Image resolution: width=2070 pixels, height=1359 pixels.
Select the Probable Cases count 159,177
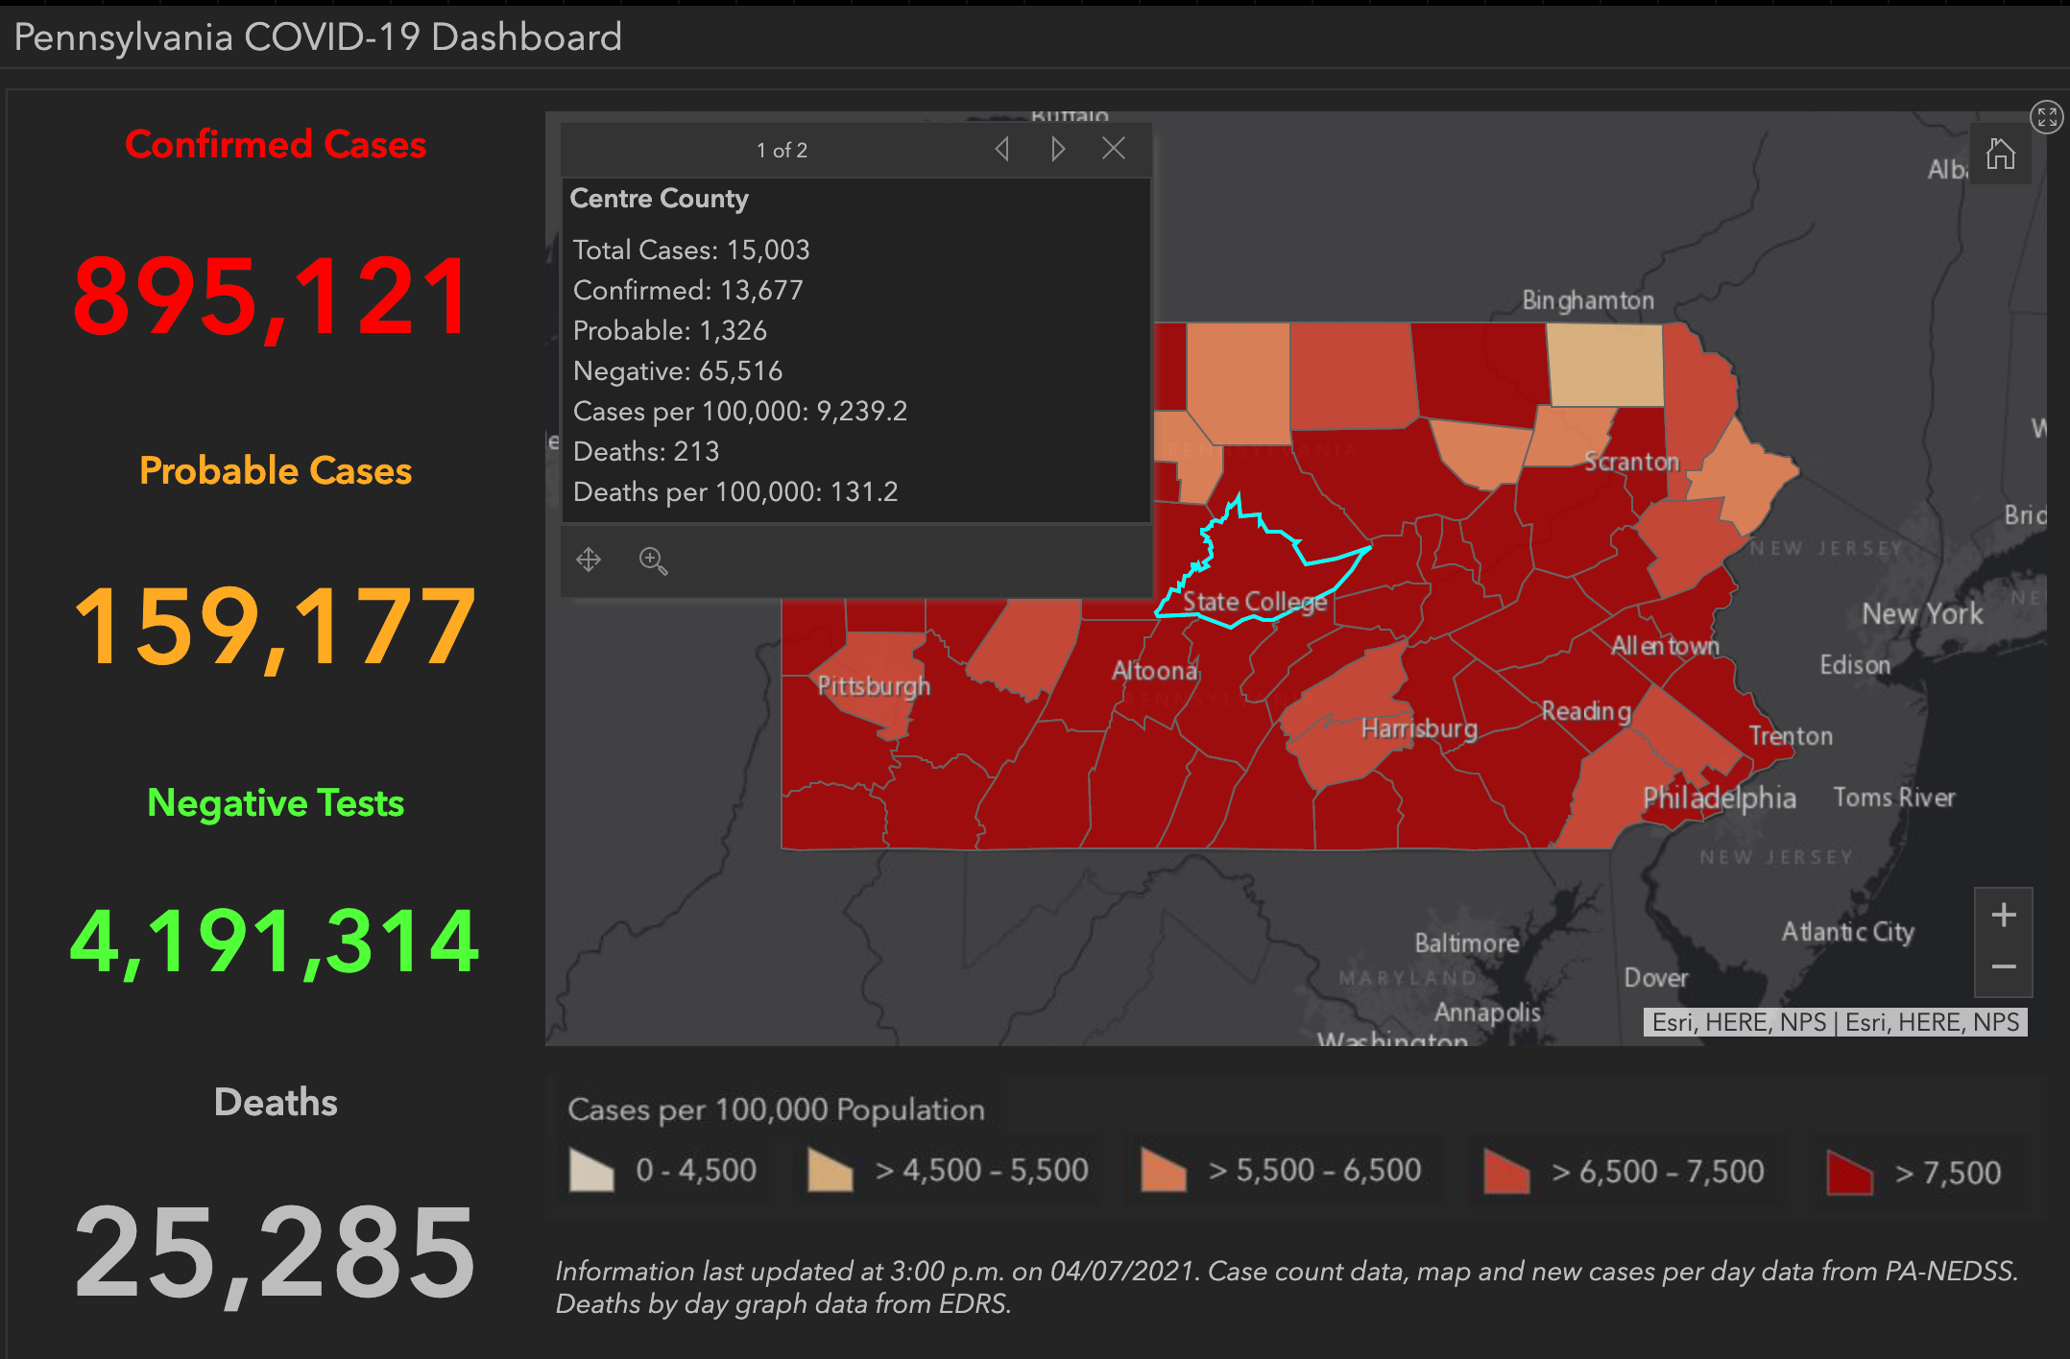[x=275, y=627]
